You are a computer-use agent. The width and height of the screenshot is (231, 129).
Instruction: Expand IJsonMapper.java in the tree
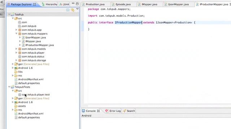point(20,37)
